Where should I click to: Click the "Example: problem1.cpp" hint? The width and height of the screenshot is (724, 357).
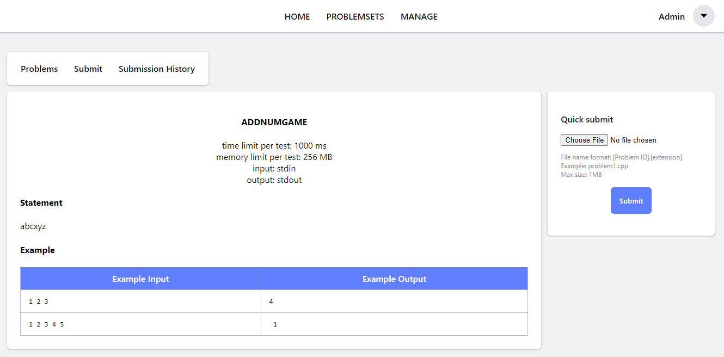click(594, 166)
